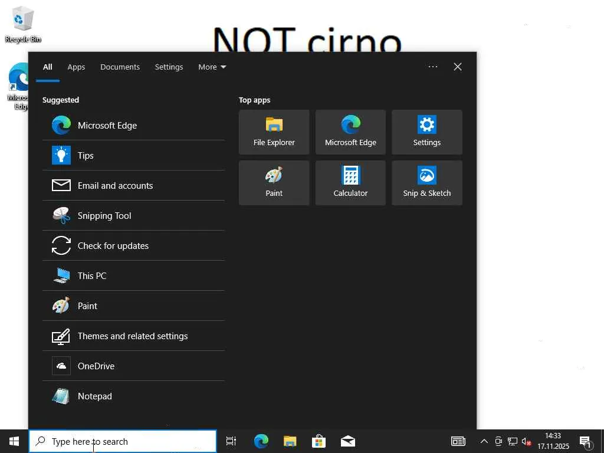Open Microsoft Store from the taskbar
Screen dimensions: 604x453
(x=319, y=441)
